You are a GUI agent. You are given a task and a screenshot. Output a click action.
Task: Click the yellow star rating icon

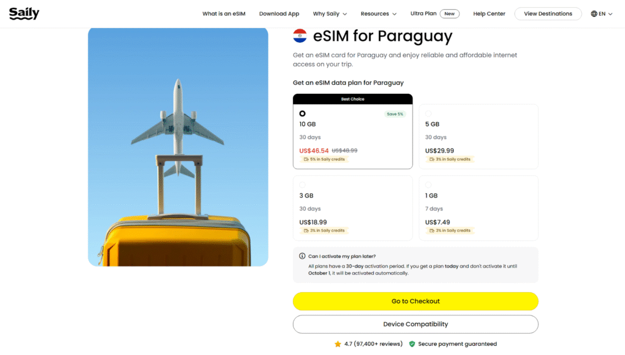339,343
